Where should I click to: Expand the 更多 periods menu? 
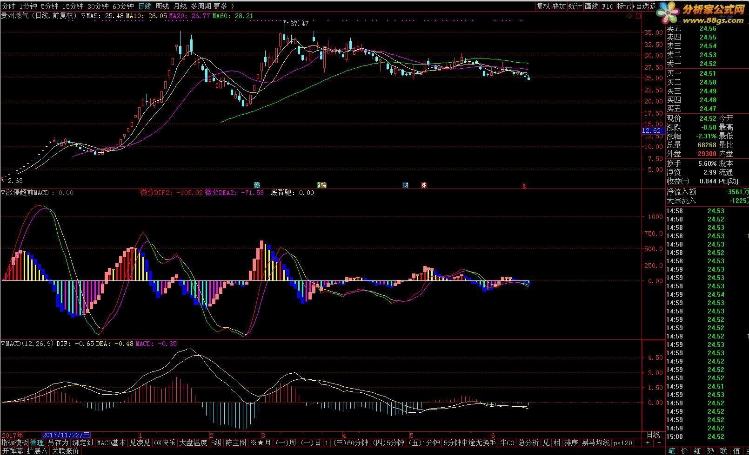coord(221,6)
